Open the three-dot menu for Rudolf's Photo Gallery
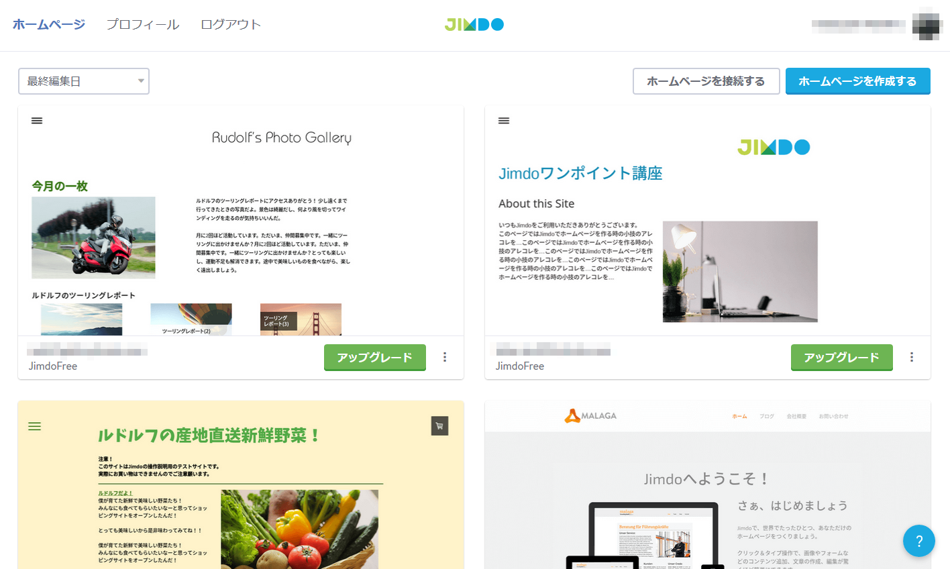This screenshot has height=569, width=950. [x=445, y=357]
